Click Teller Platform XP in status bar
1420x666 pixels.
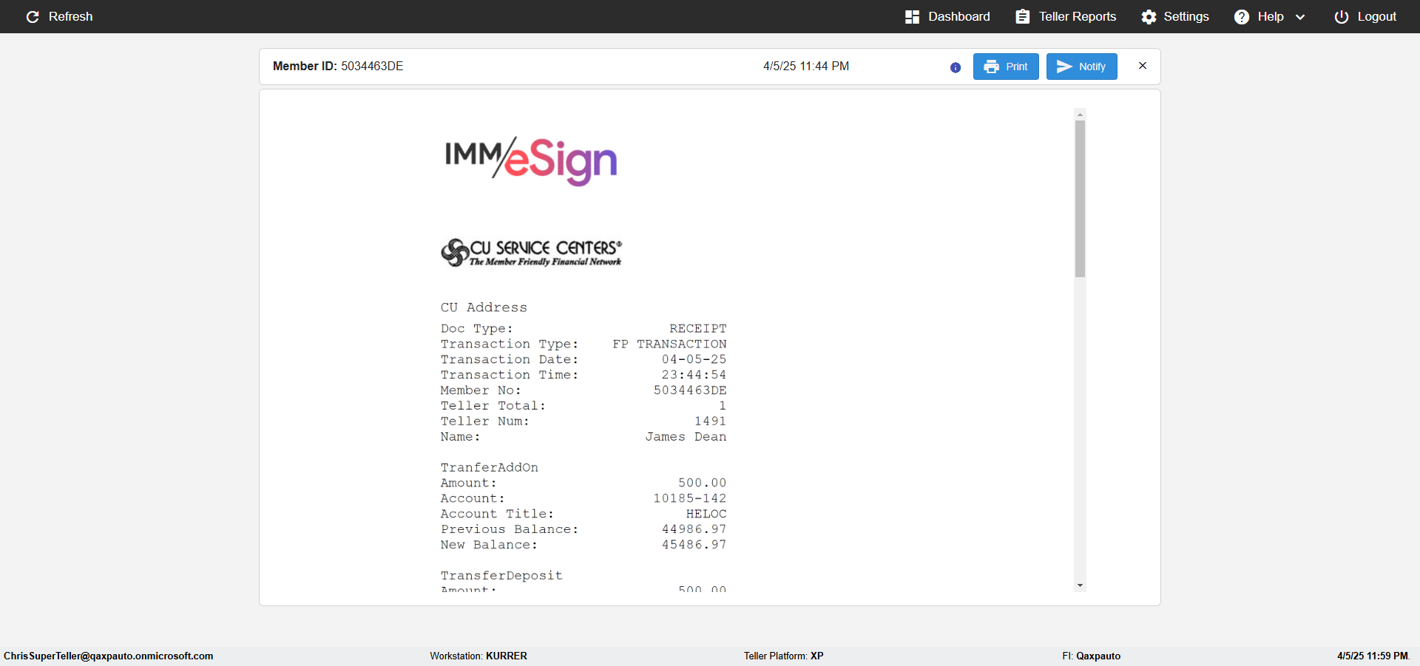pos(784,656)
